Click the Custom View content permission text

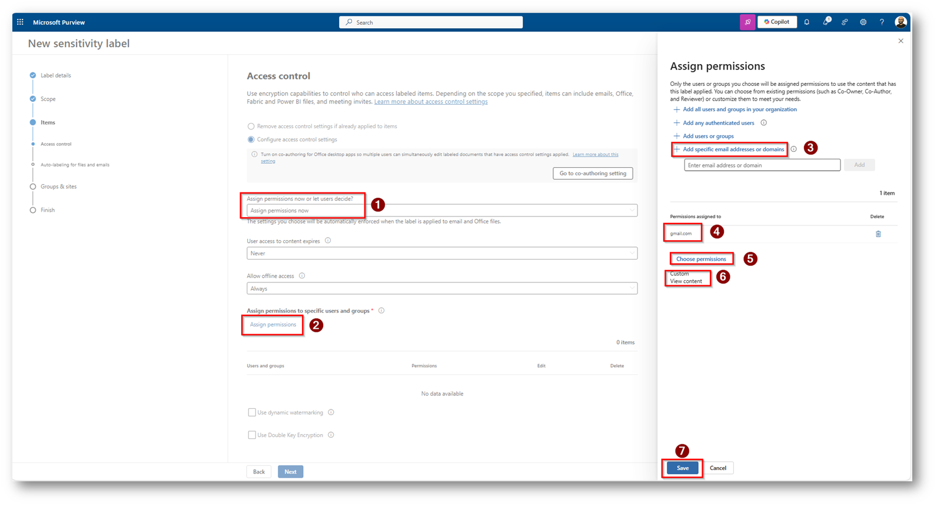coord(686,278)
